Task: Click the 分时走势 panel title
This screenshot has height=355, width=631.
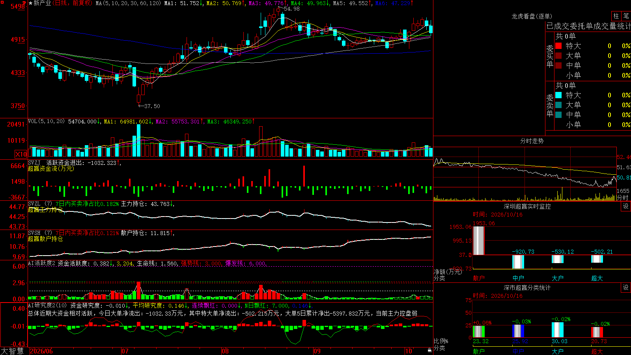Action: (532, 141)
